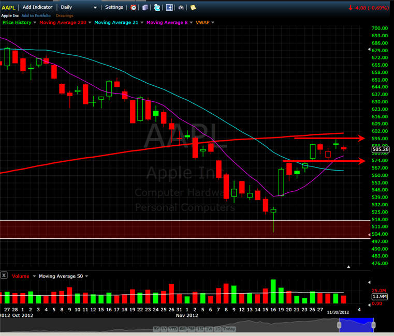Click the up triangle below 476.00 scale

click(x=348, y=267)
